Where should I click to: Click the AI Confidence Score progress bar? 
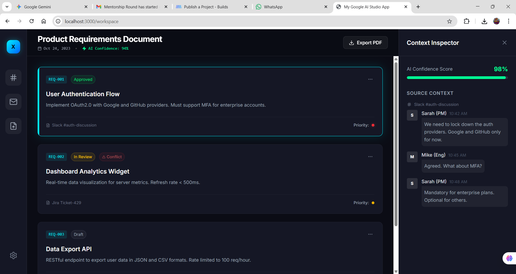457,78
